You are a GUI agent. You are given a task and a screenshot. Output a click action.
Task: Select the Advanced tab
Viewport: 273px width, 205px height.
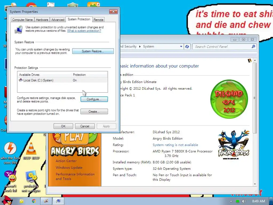(x=58, y=20)
